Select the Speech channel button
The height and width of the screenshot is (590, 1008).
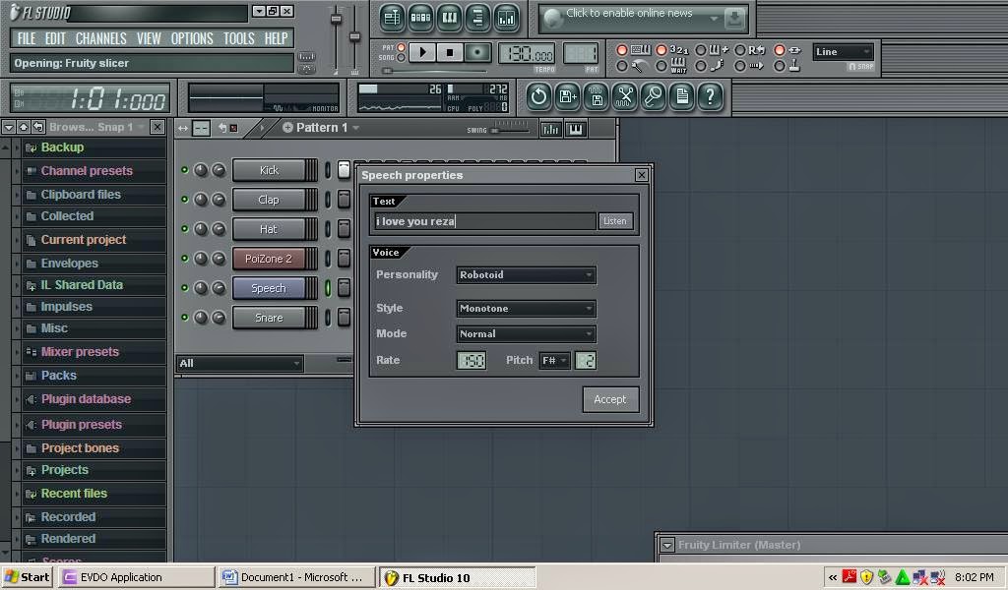269,288
